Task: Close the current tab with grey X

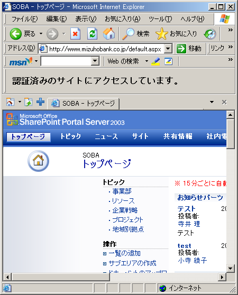Action: click(224, 102)
